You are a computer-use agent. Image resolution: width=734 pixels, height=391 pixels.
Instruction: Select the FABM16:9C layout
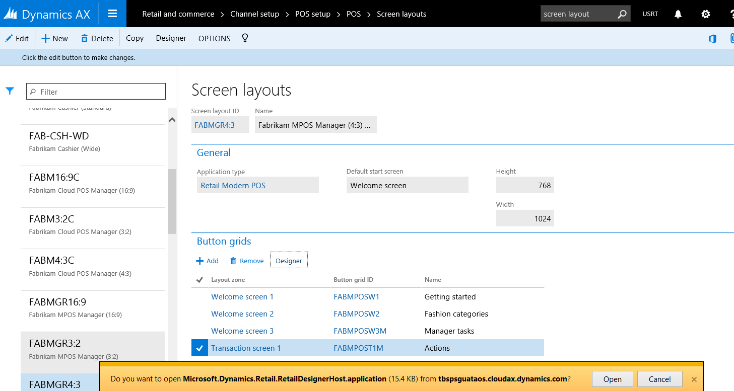[93, 187]
